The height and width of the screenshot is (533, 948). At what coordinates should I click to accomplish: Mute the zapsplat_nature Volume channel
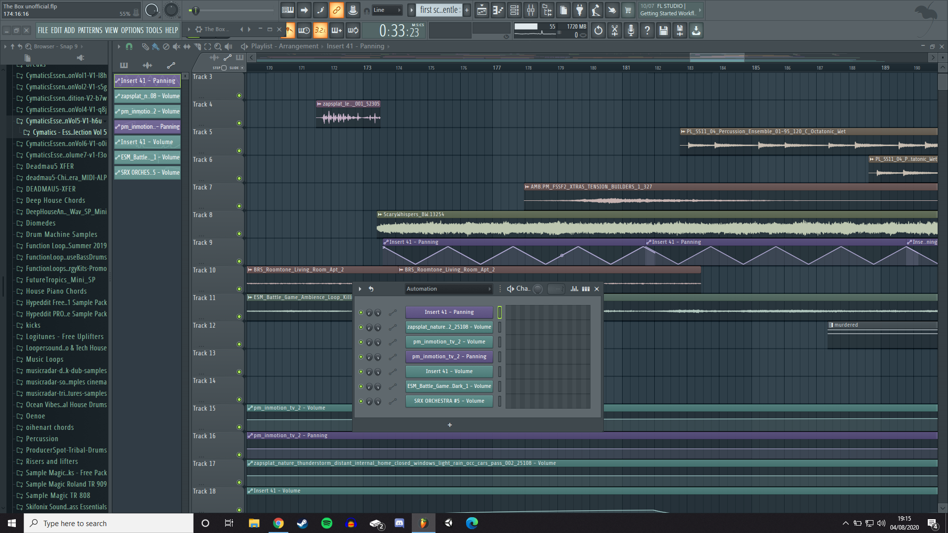click(361, 327)
